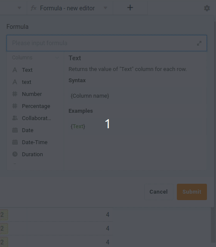
Task: Open the Formula - new editor column dropdown
Action: point(105,8)
